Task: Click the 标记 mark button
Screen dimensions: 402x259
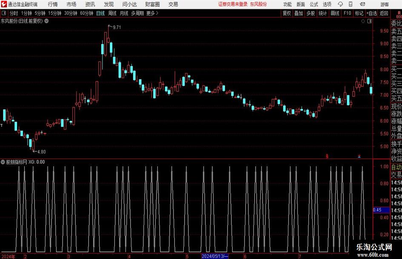Action: coord(359,13)
